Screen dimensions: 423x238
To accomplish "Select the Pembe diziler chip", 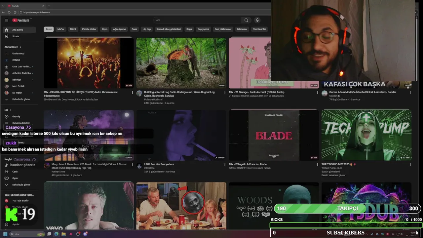I will pyautogui.click(x=89, y=29).
